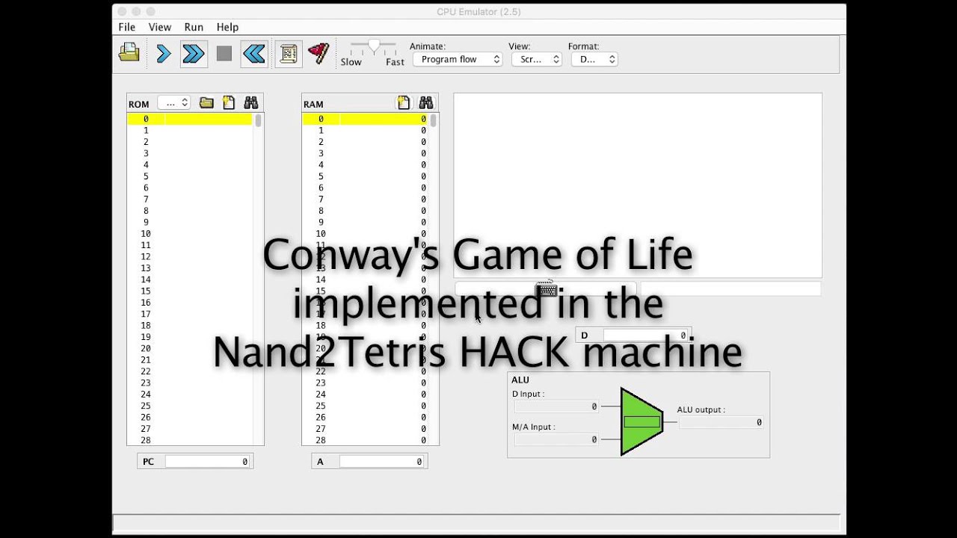Stop the program with the square button
Screen dimensions: 957x538
coord(224,54)
